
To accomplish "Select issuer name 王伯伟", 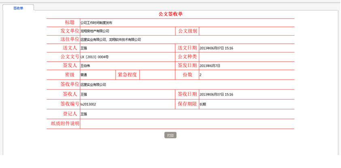I will pyautogui.click(x=85, y=66).
